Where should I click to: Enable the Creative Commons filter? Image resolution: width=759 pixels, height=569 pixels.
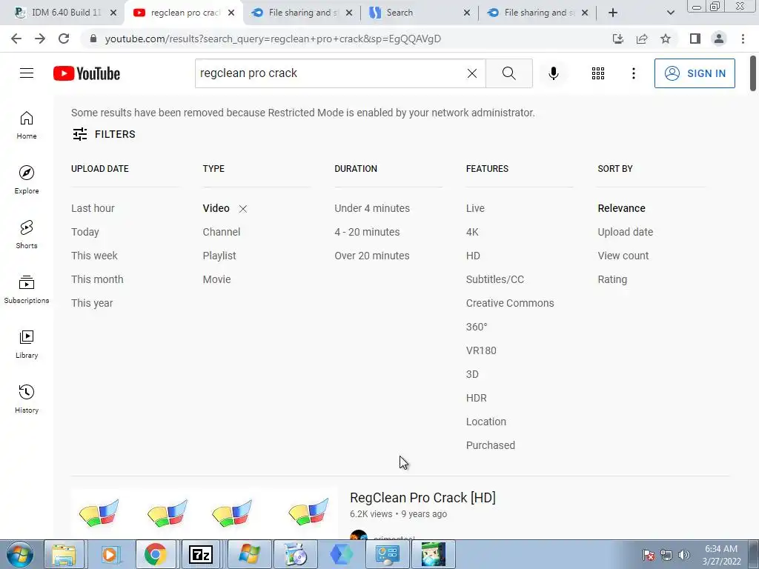tap(510, 303)
